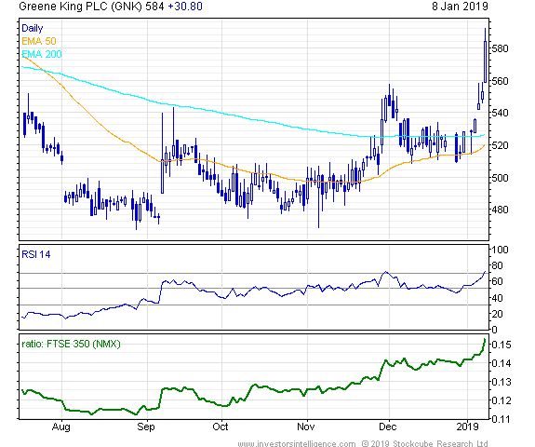Click the 0.15 ratio axis value

point(502,345)
